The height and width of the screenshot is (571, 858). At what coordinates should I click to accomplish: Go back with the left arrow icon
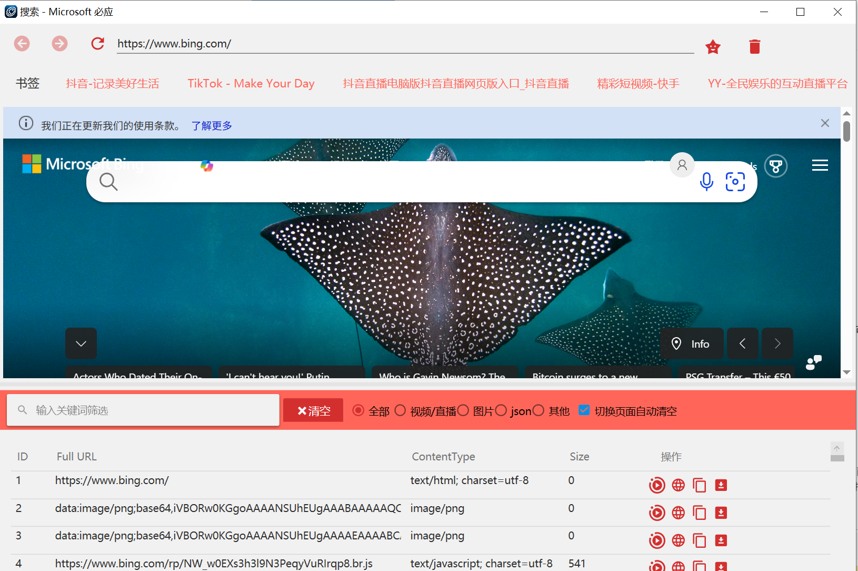[x=22, y=44]
